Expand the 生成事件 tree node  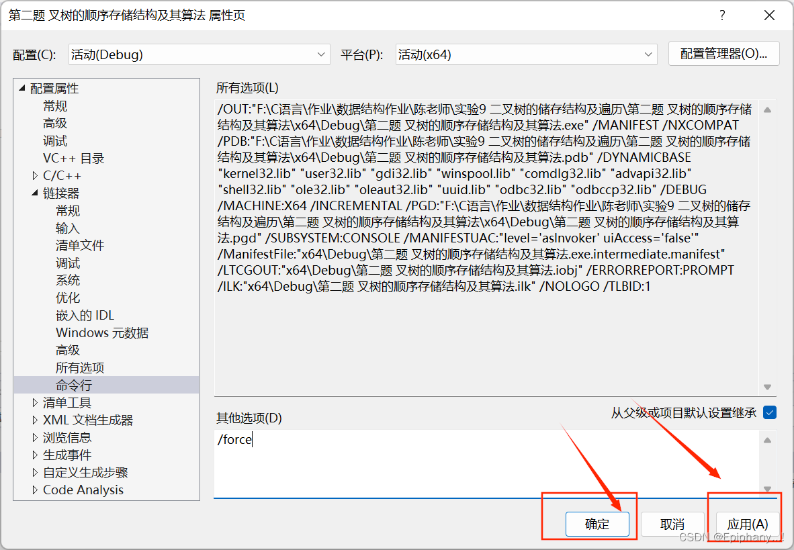coord(34,455)
